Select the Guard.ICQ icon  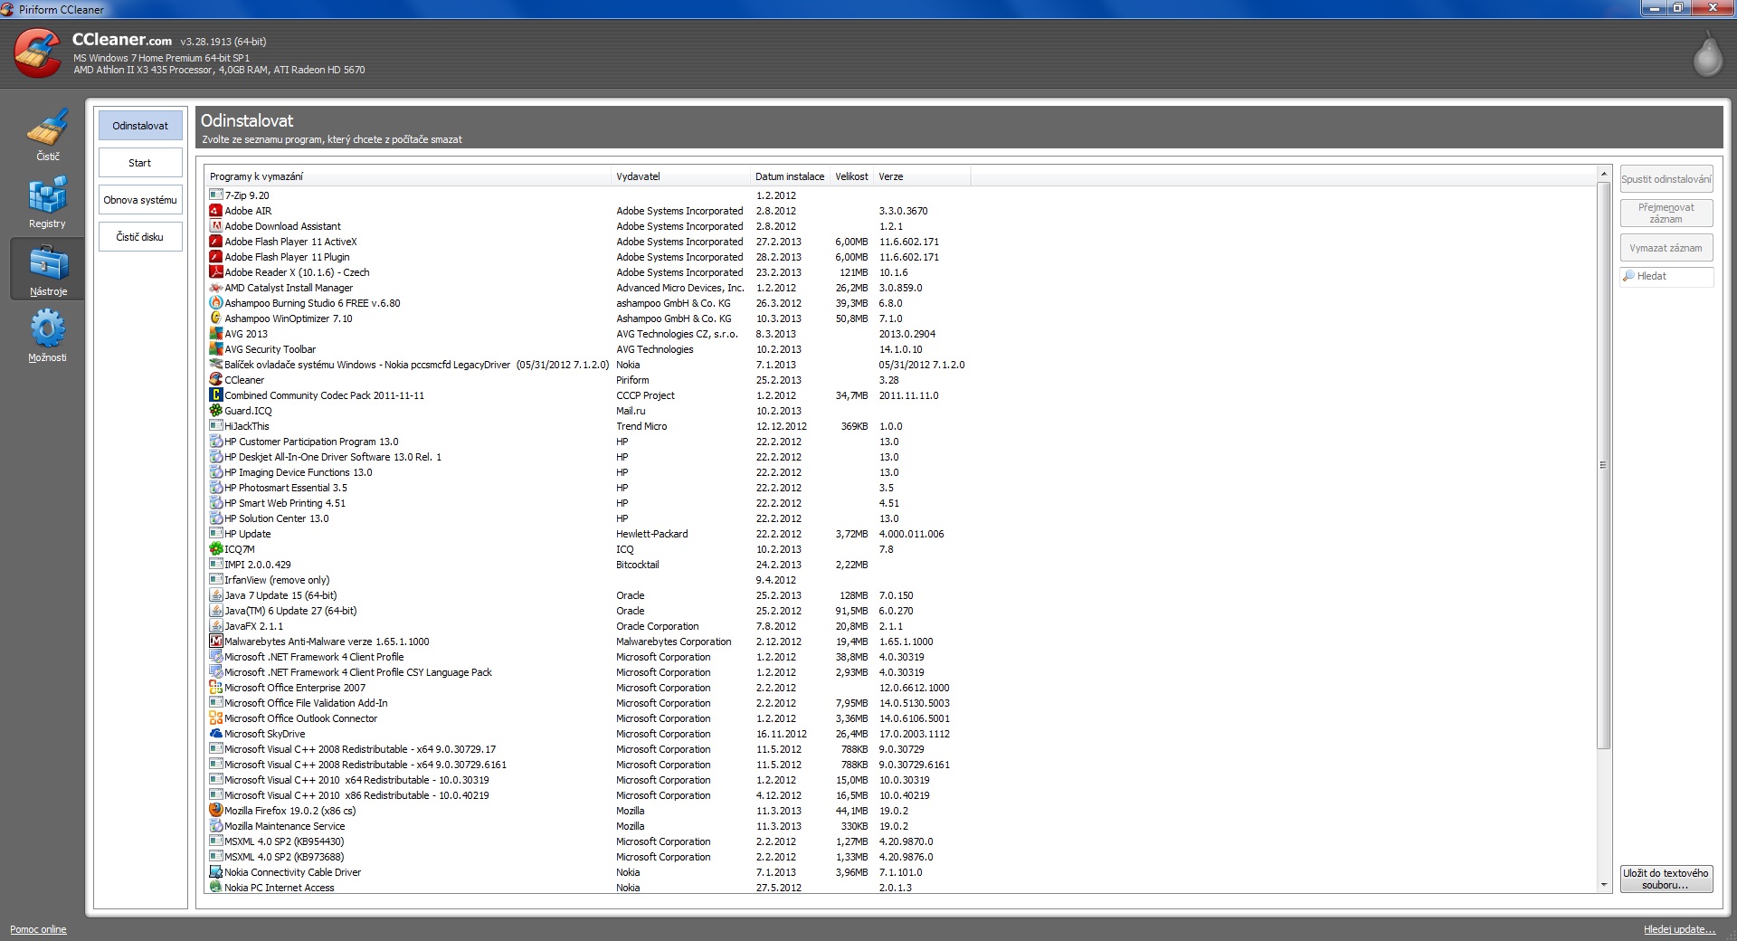pos(216,411)
